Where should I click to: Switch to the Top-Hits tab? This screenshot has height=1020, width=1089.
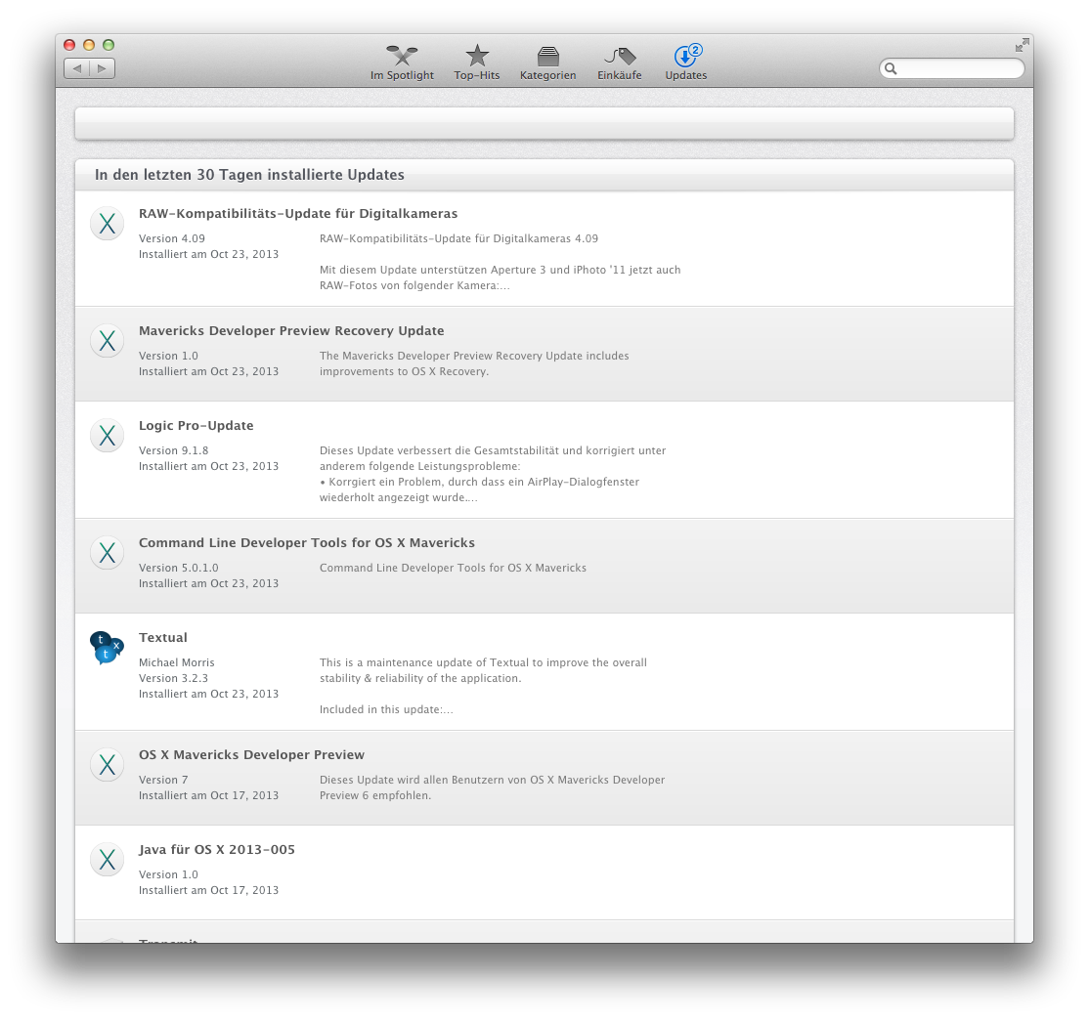476,63
